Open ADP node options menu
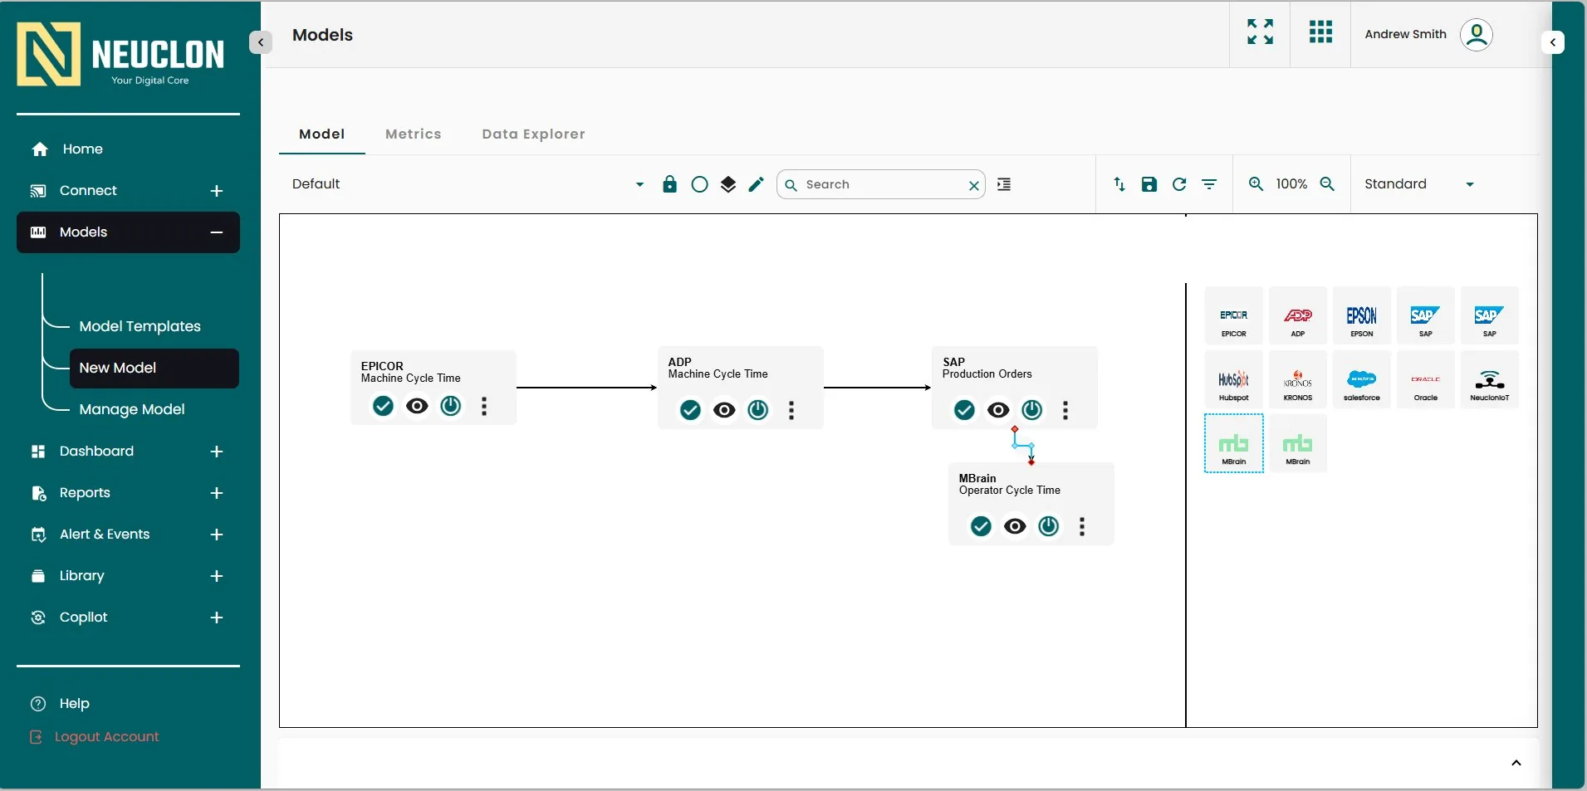Viewport: 1587px width, 791px height. pos(791,410)
